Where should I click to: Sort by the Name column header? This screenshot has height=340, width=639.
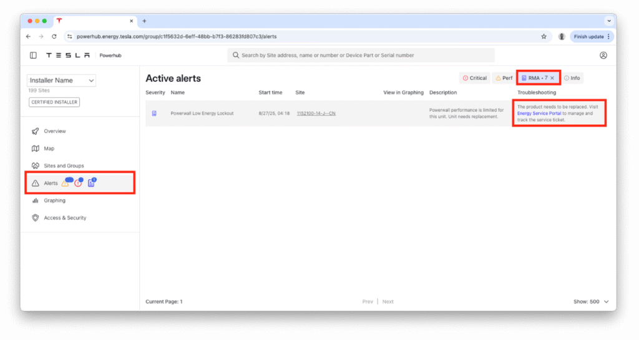point(178,92)
